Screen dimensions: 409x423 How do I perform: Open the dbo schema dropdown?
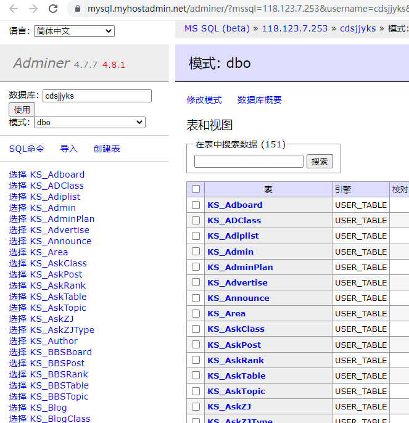89,123
